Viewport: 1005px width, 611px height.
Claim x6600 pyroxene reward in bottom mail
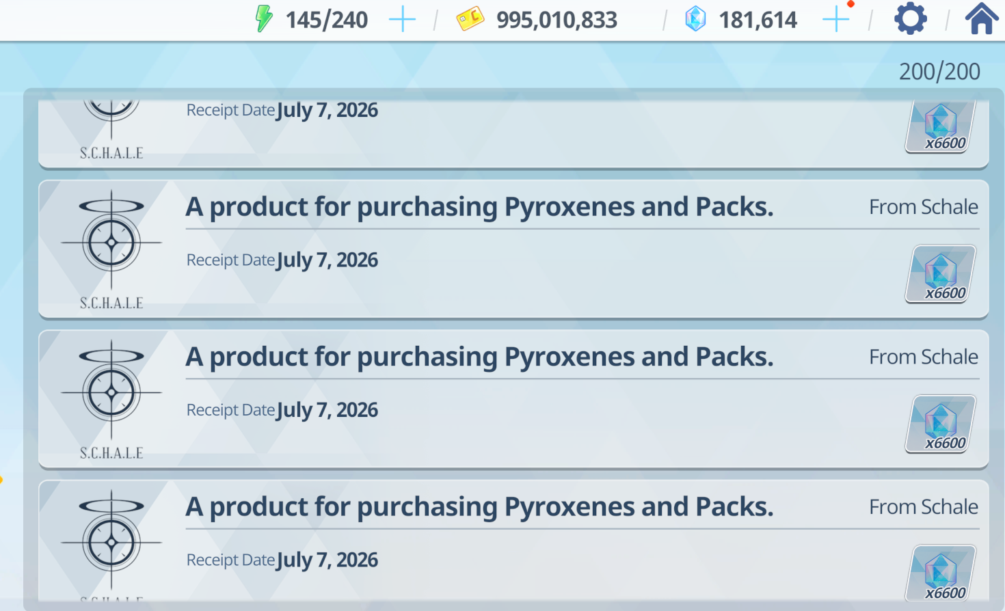click(x=941, y=573)
